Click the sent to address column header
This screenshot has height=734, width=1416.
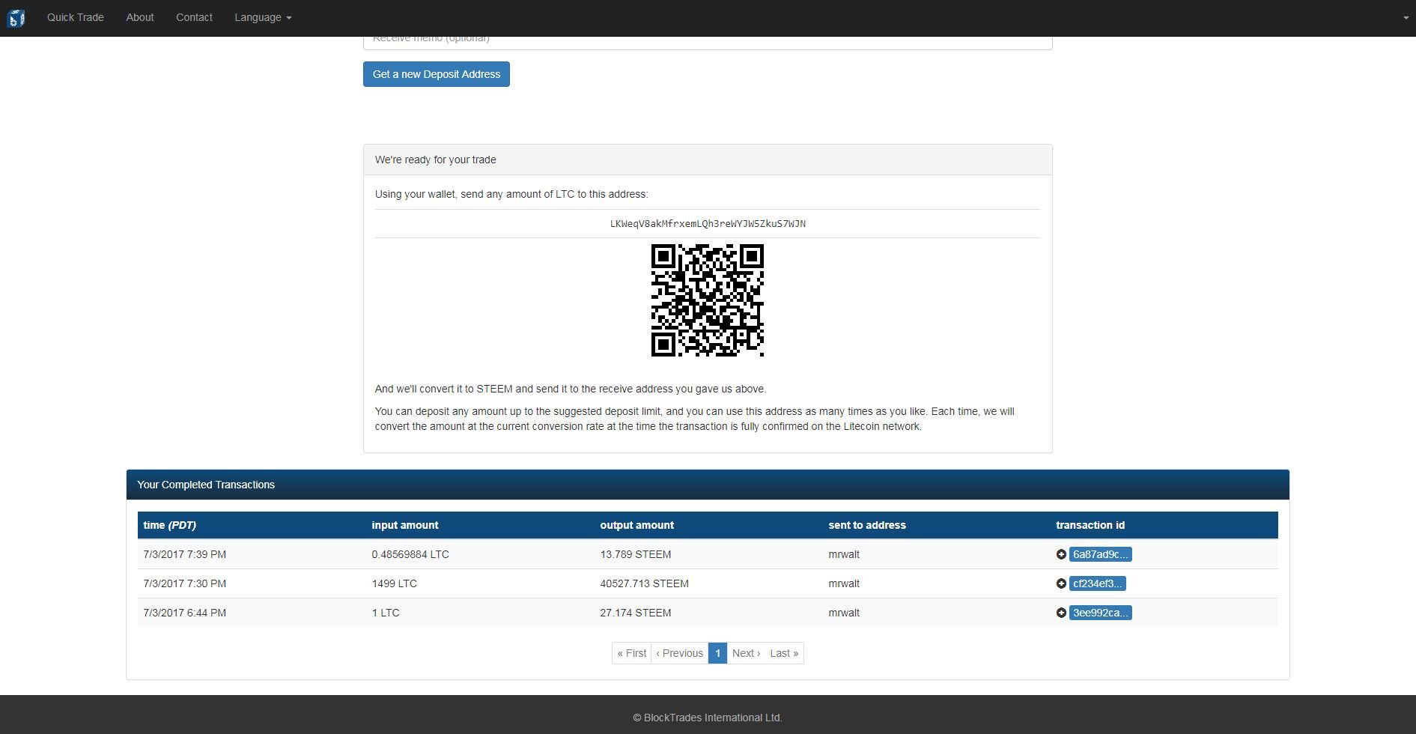pos(867,525)
